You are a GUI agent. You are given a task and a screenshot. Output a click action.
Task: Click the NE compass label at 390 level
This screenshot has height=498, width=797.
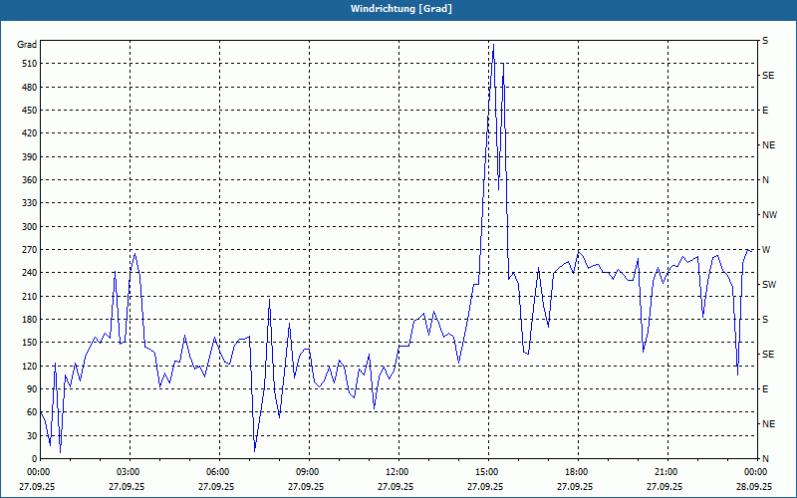(768, 145)
